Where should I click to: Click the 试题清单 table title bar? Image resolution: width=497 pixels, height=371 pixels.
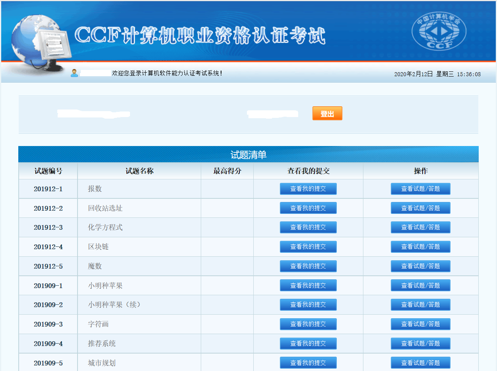248,154
